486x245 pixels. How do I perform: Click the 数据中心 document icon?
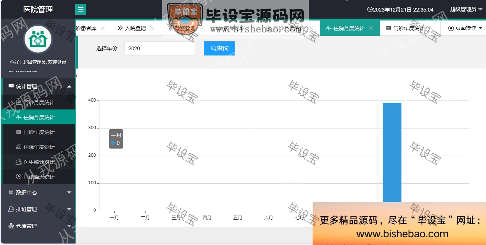11,192
